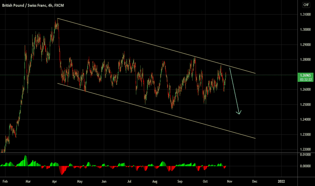Click the Feb time axis label
This screenshot has width=315, height=186.
coord(5,181)
